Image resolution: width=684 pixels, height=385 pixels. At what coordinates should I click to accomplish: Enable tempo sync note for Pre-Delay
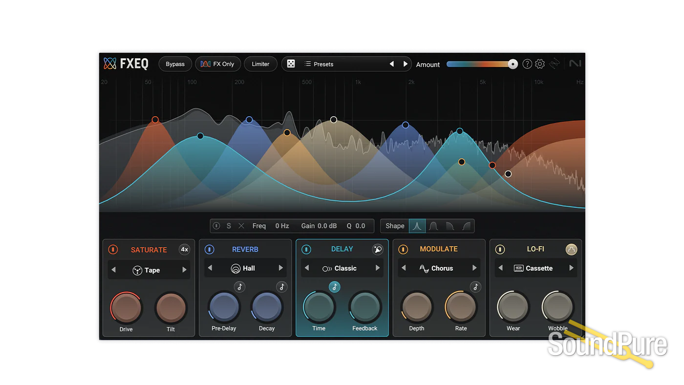(x=239, y=287)
